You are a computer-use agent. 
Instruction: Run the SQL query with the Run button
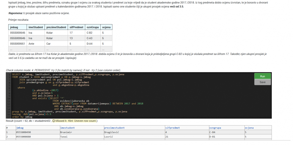tap(262, 76)
